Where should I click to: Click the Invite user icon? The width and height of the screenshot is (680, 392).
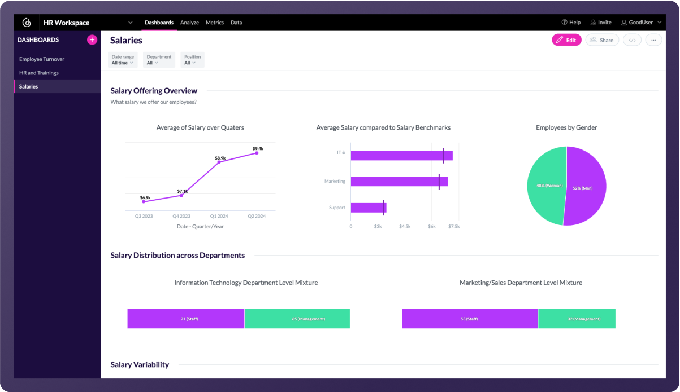593,23
